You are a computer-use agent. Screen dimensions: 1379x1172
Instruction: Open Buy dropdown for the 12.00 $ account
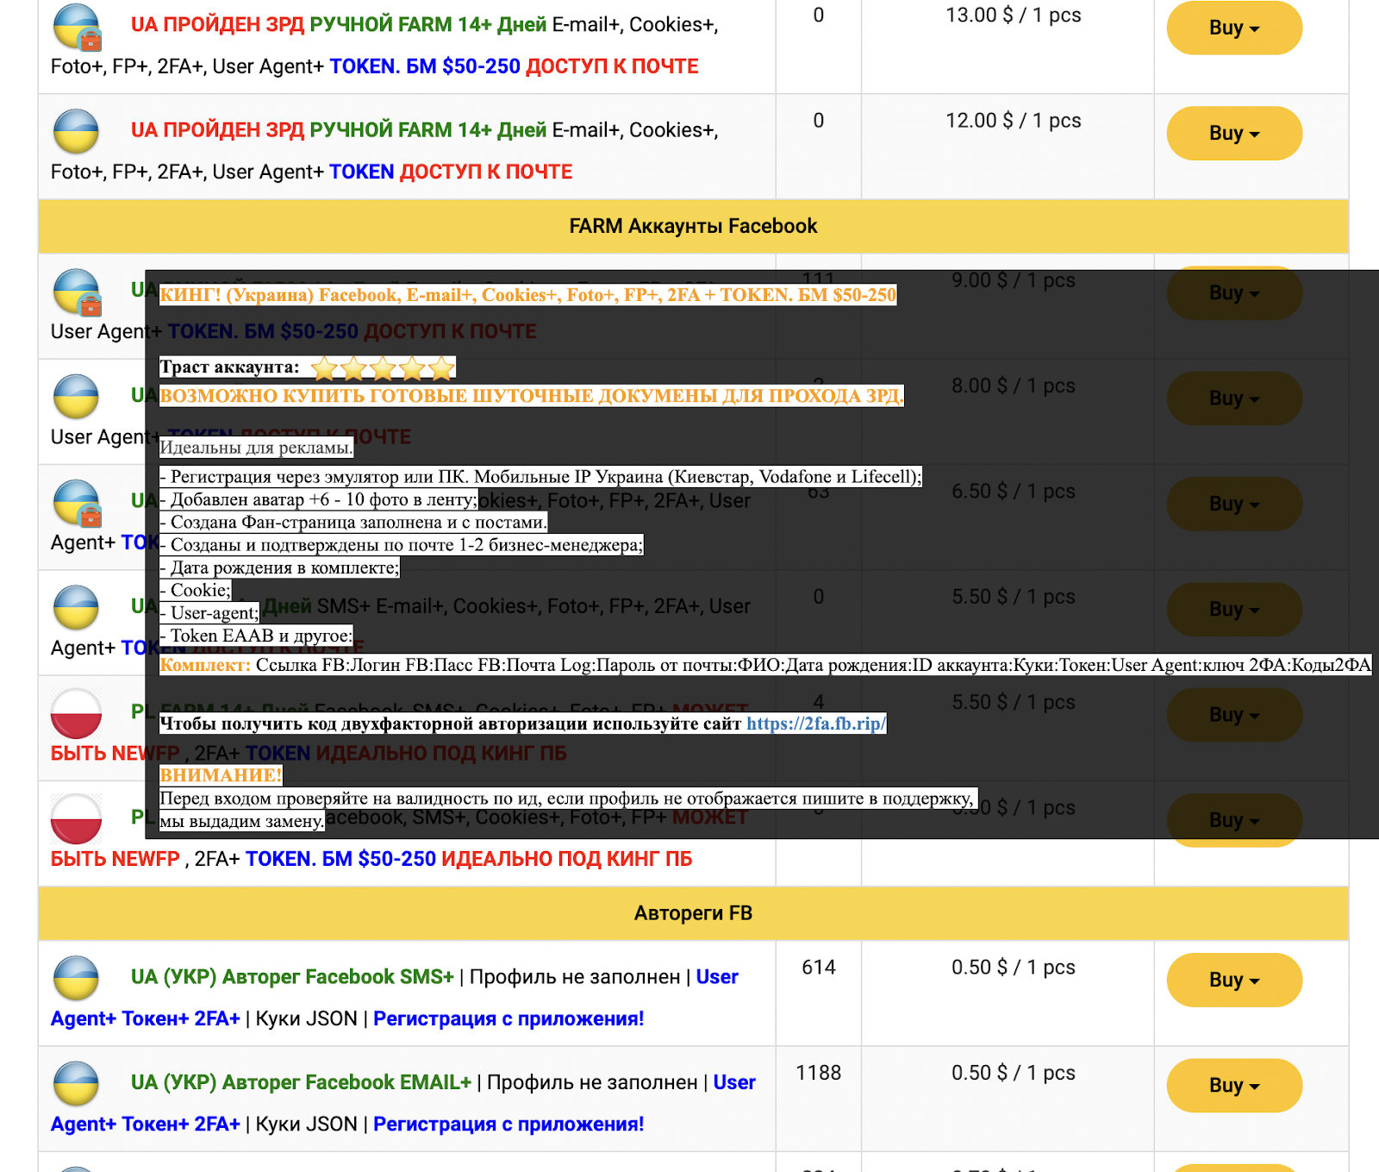pos(1234,133)
